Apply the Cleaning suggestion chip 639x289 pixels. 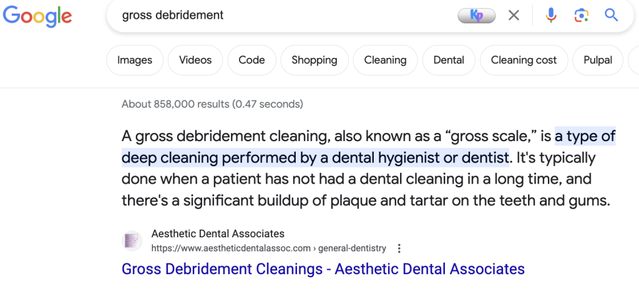pyautogui.click(x=385, y=61)
